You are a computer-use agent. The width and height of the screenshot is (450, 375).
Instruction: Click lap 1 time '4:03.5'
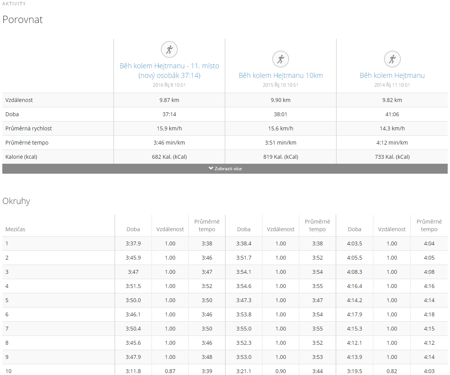[x=354, y=243]
